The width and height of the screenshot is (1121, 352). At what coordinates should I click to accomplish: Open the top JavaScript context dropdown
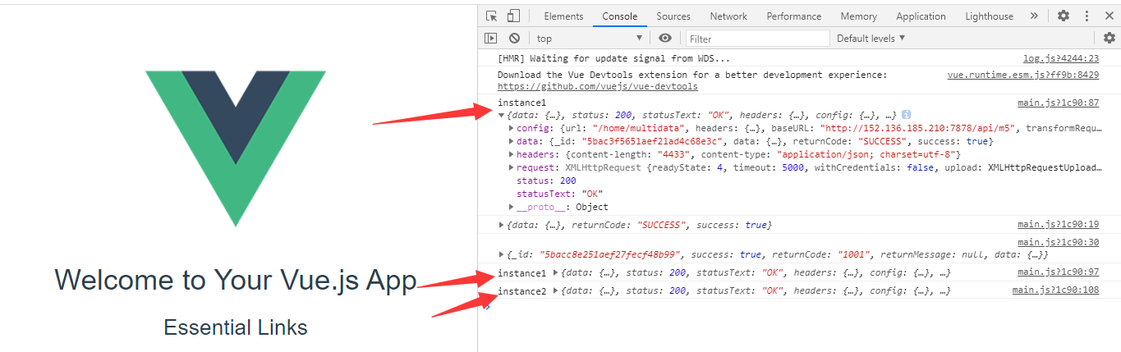589,38
